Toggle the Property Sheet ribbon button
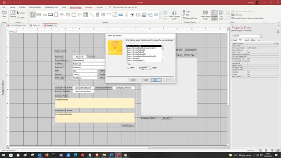281x158 pixels. click(214, 15)
